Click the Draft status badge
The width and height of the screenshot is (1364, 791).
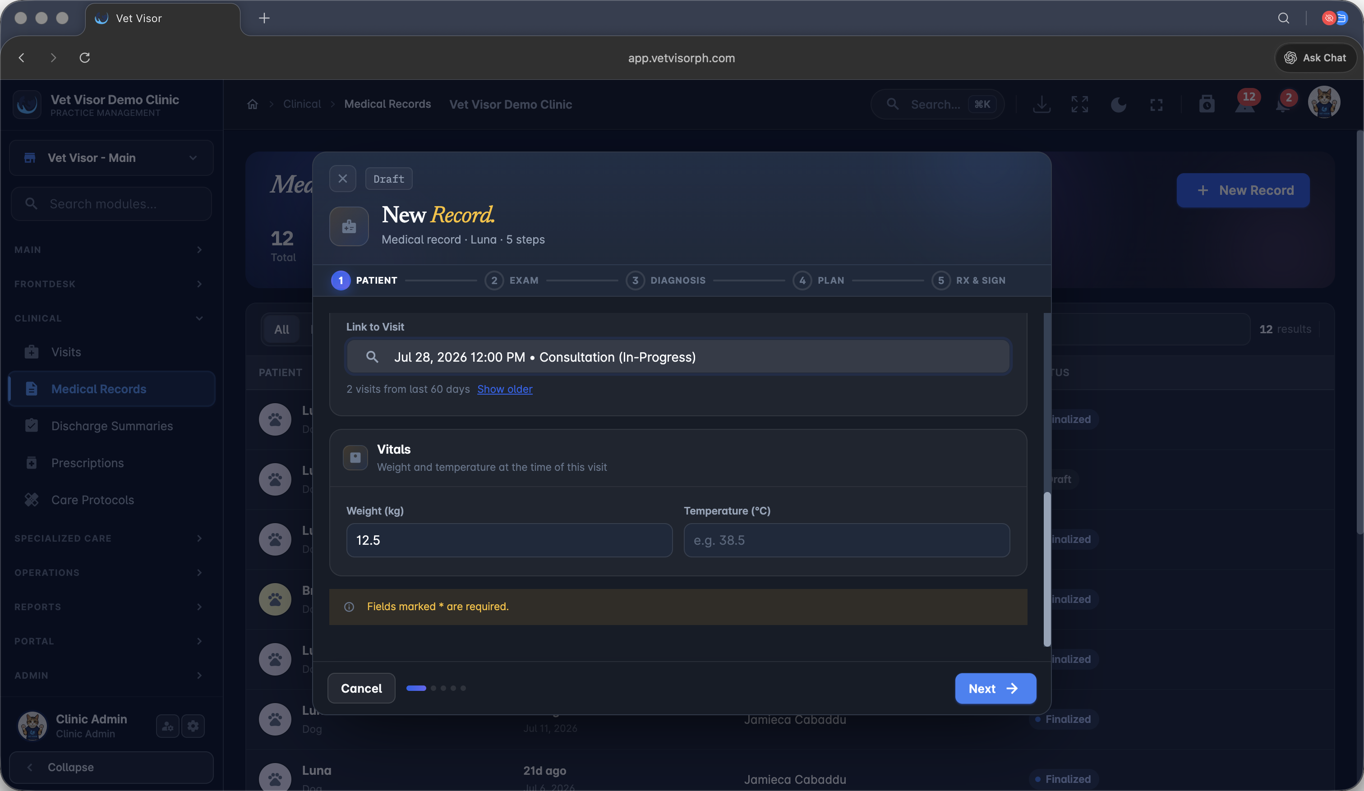389,179
